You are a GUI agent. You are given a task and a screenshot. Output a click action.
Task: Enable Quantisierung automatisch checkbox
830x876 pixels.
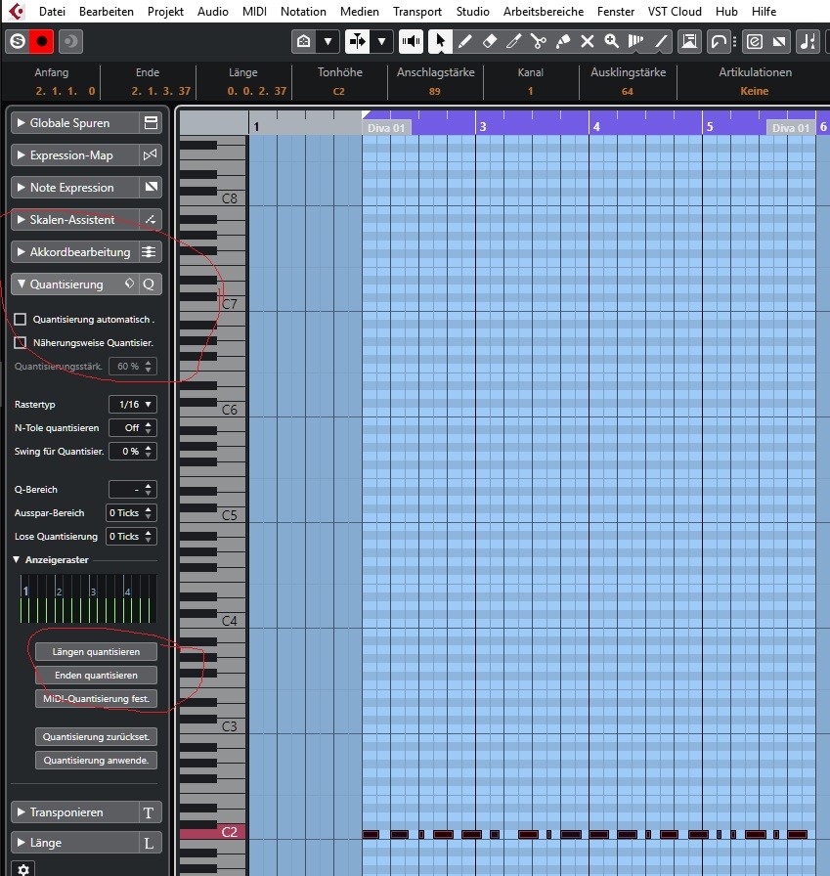pos(21,320)
